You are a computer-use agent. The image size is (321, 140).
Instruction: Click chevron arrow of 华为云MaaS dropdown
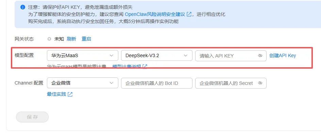[112, 55]
